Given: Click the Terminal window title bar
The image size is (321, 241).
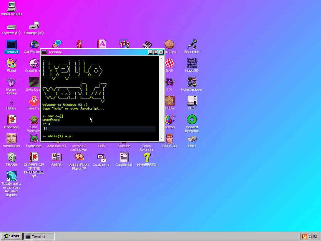Looking at the screenshot, I should (95, 52).
